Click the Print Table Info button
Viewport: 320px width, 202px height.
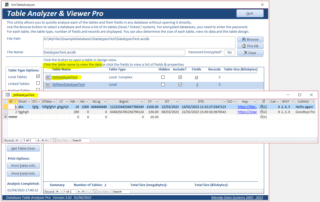click(x=23, y=166)
